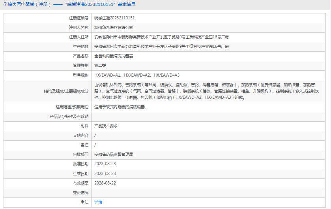331x209 pixels.
Task: Click the model spec HX/EAWD-A1 text
Action: pos(107,75)
